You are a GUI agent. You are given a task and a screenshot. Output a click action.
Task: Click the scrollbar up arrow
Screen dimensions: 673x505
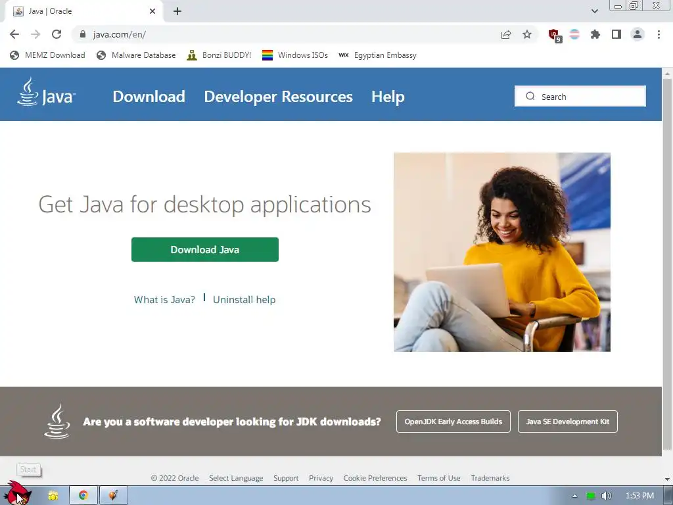pyautogui.click(x=668, y=74)
